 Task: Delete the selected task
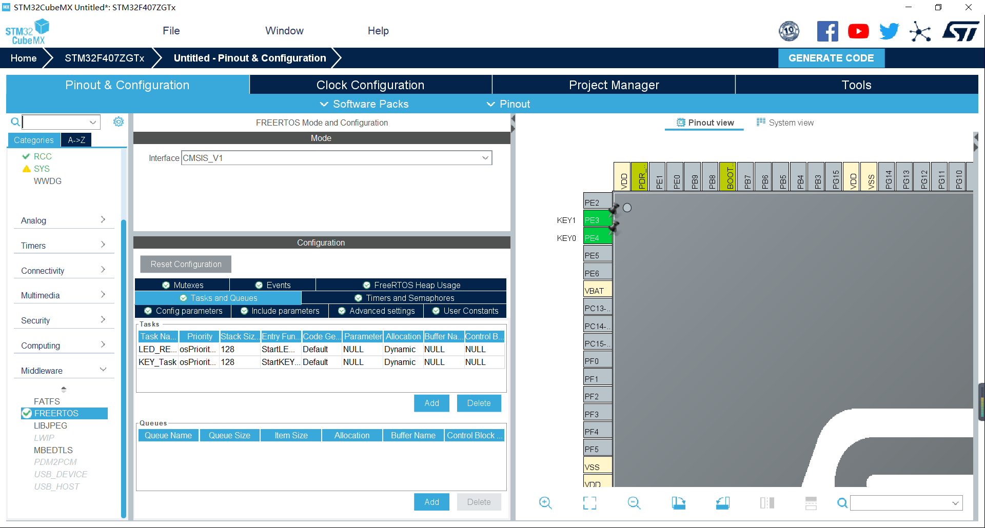[479, 403]
